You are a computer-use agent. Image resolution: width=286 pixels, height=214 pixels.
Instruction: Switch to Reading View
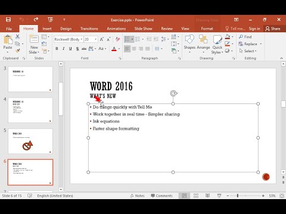coord(207,196)
